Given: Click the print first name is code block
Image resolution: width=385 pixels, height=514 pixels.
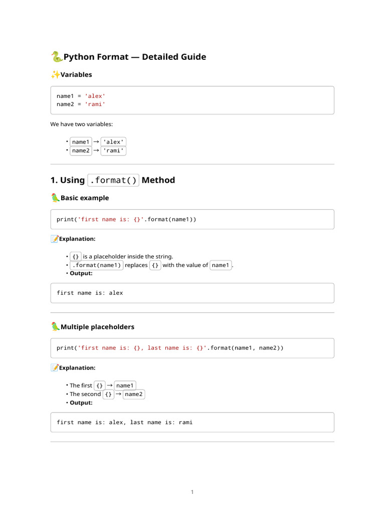Looking at the screenshot, I should point(192,219).
